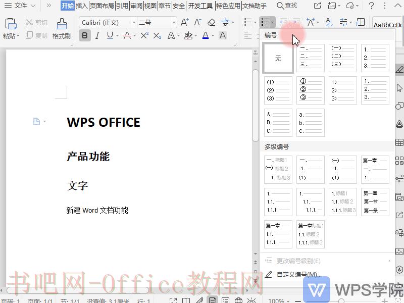Click the selection arrow icon in sidebar
This screenshot has width=404, height=303.
(399, 88)
